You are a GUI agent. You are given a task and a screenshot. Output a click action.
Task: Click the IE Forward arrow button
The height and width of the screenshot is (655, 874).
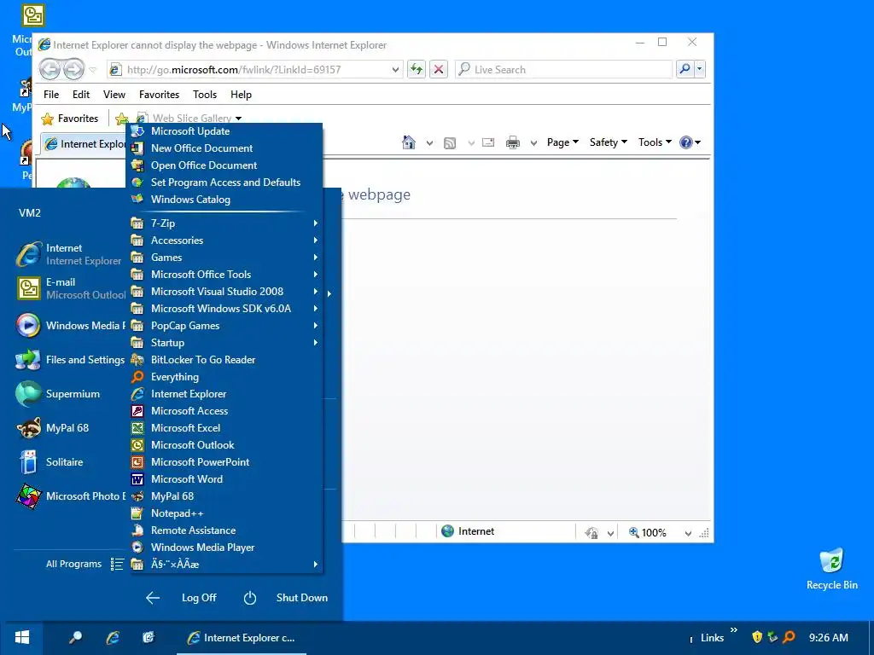(73, 69)
